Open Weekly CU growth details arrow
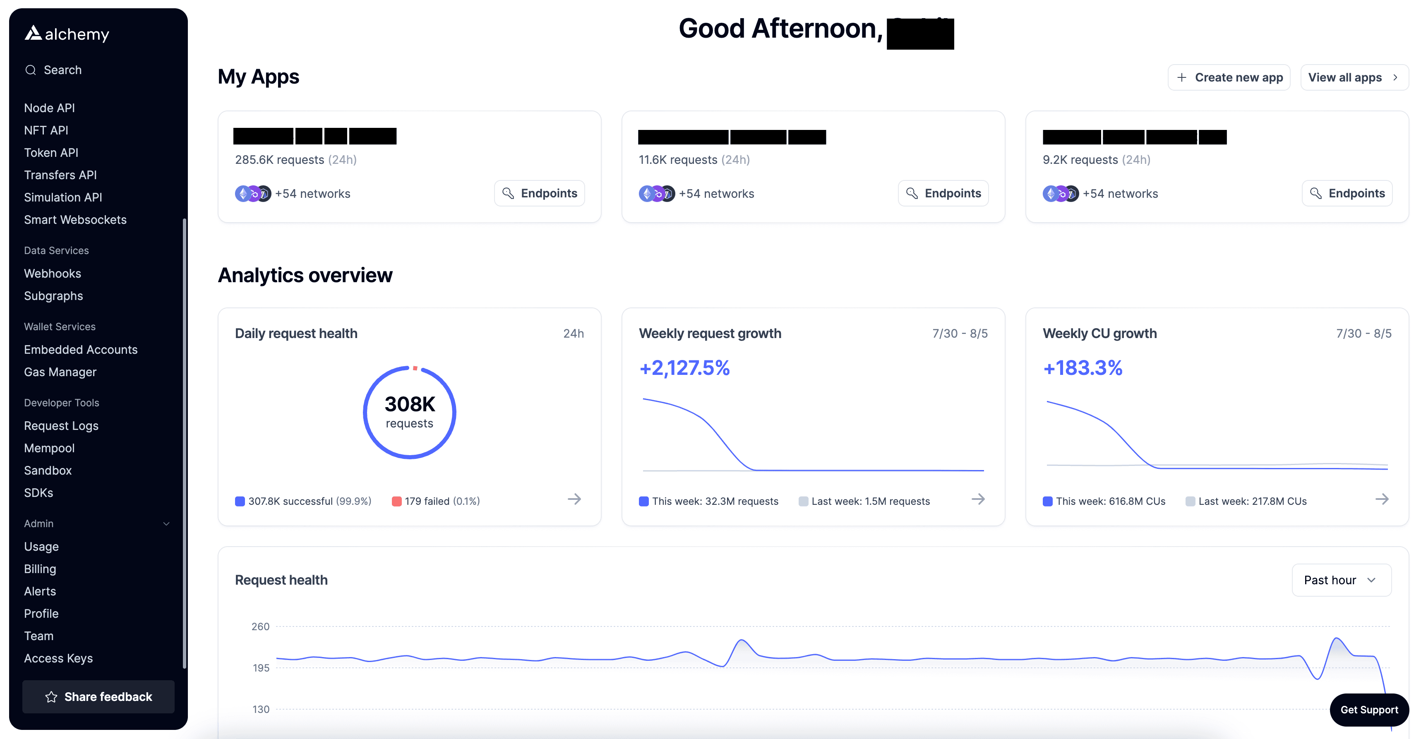 pyautogui.click(x=1382, y=499)
